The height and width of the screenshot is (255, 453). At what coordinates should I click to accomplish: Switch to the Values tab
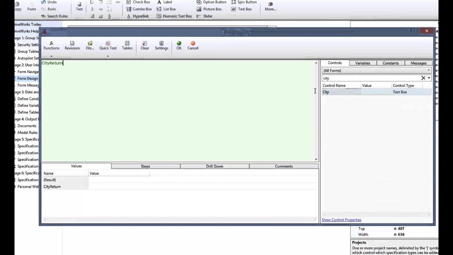pos(76,166)
